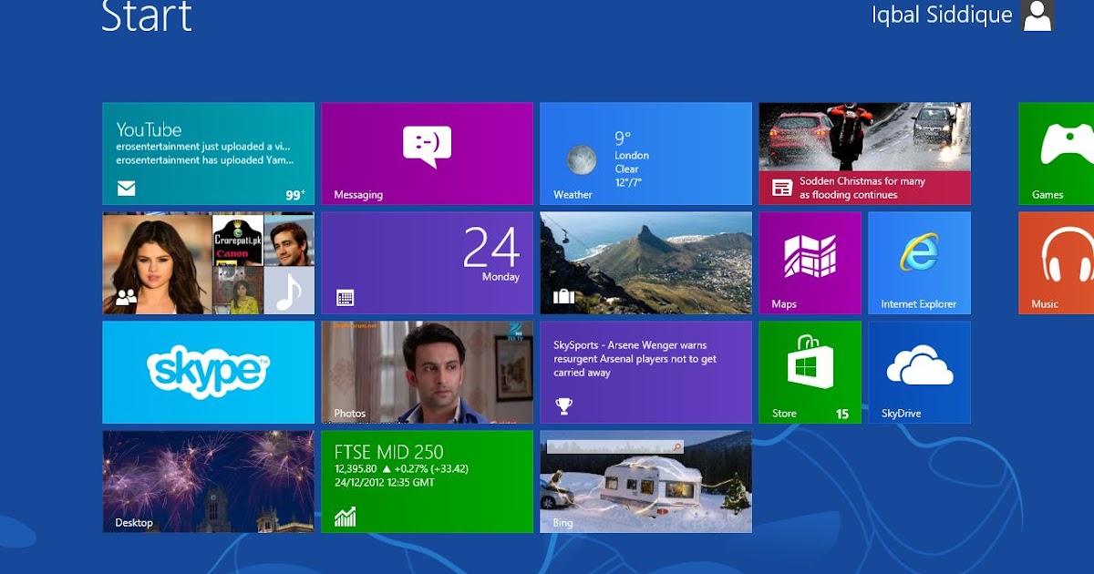1094x574 pixels.
Task: Open the Photos tile
Action: coord(427,372)
